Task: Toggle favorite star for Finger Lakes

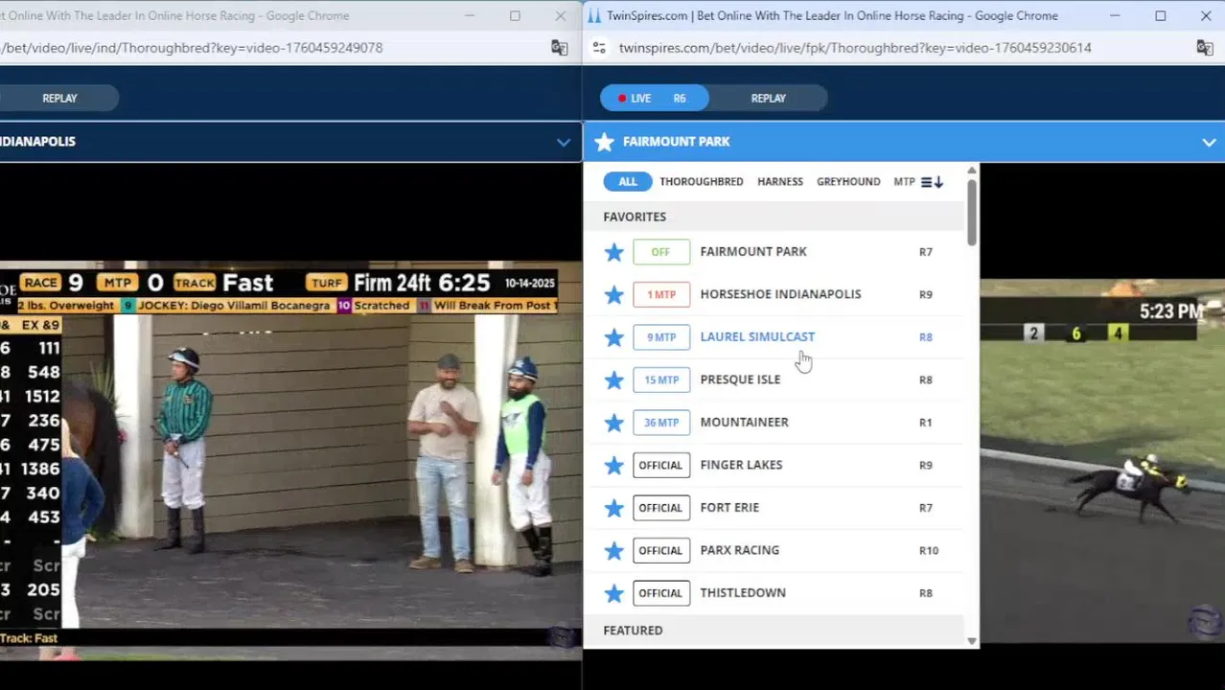Action: pos(614,465)
